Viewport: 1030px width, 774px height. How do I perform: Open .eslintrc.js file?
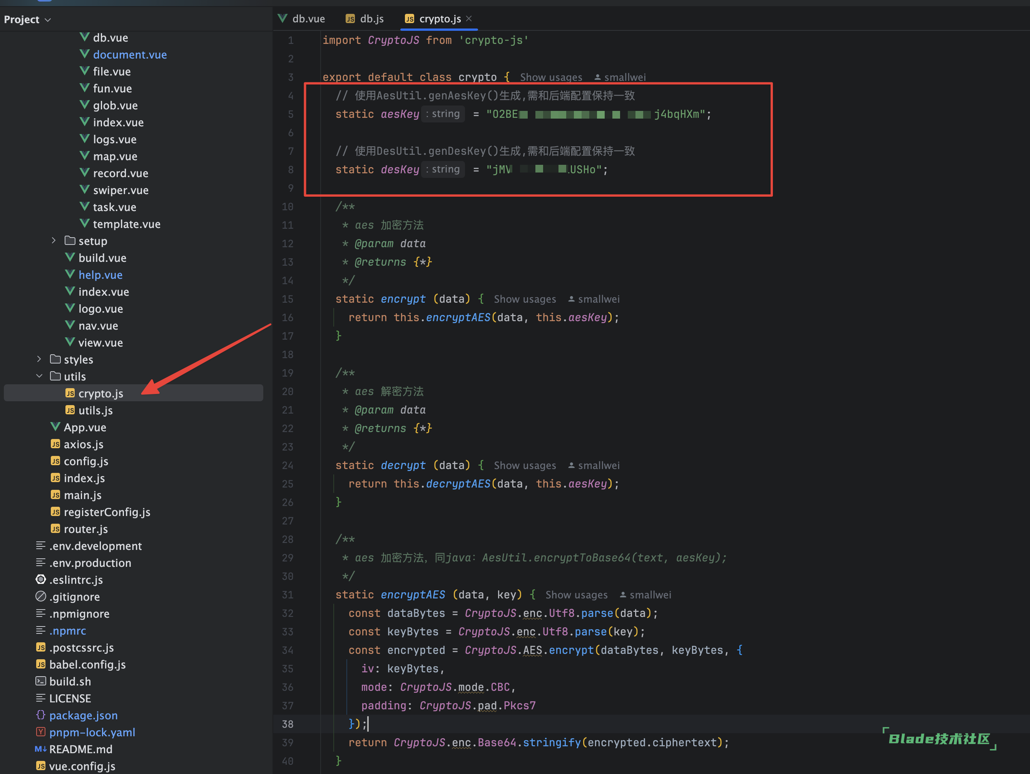coord(76,580)
